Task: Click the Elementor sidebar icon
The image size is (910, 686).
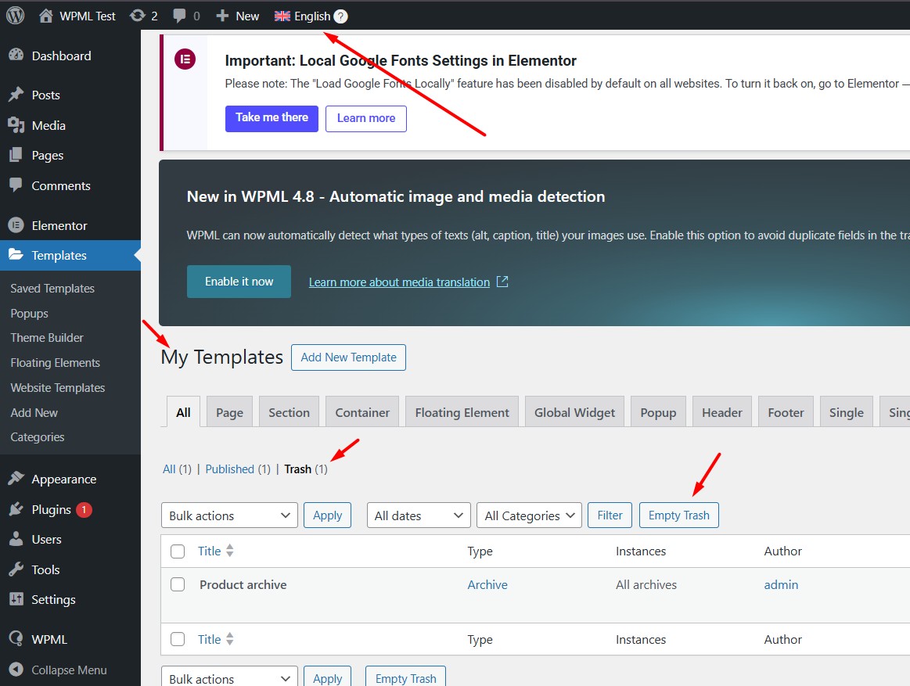Action: click(16, 225)
